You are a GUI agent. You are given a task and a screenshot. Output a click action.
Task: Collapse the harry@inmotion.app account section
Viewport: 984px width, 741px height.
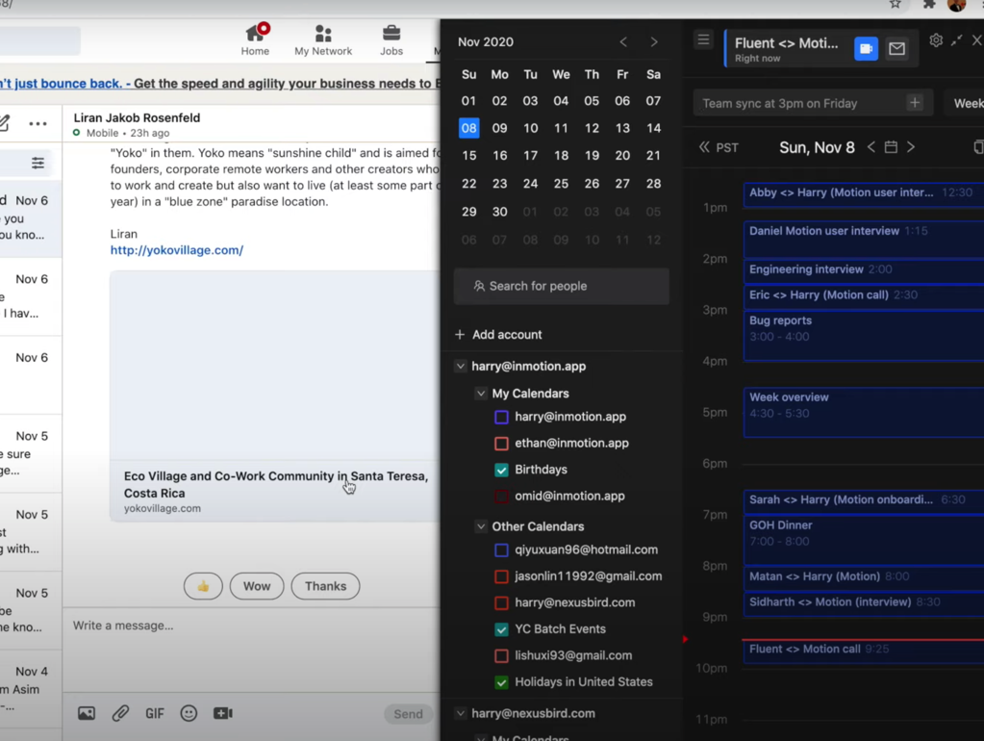pos(461,366)
